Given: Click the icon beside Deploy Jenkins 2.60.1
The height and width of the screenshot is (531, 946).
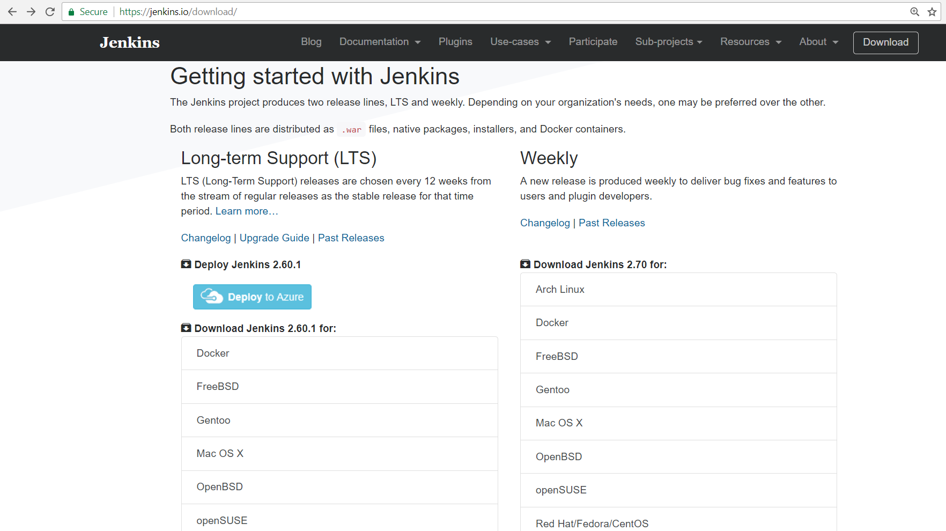Looking at the screenshot, I should tap(186, 264).
